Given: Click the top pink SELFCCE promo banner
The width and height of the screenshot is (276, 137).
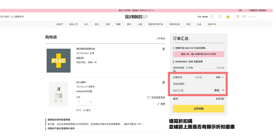Looking at the screenshot, I should (x=136, y=10).
